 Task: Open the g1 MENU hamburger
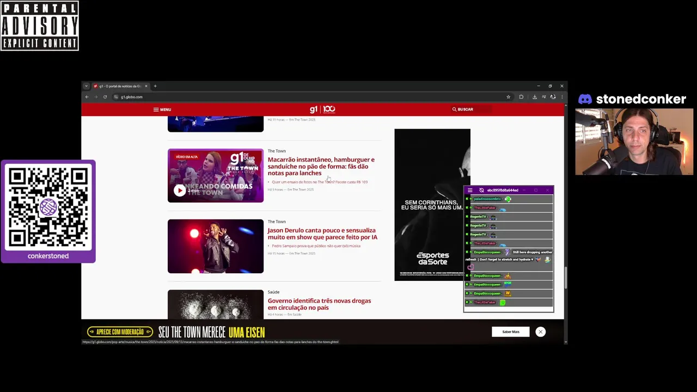click(162, 109)
